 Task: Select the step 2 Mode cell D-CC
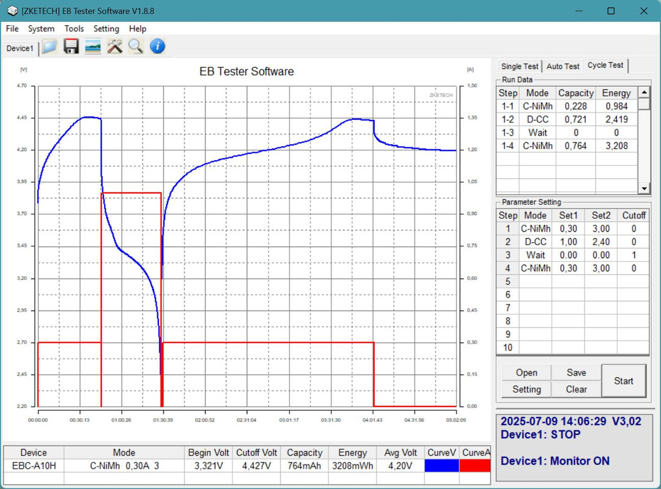536,242
